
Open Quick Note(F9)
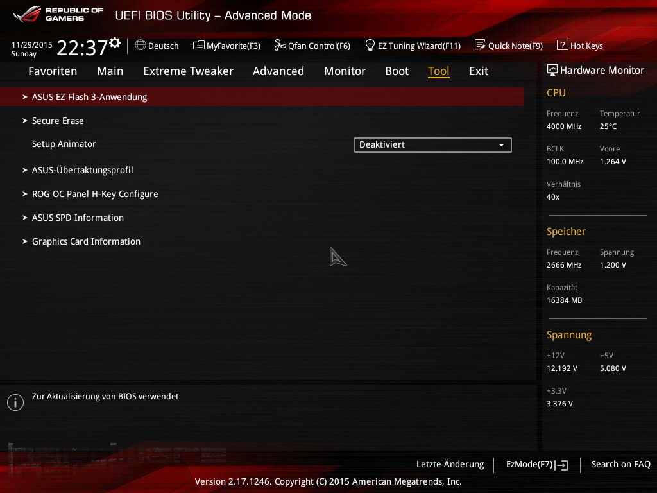click(x=509, y=46)
